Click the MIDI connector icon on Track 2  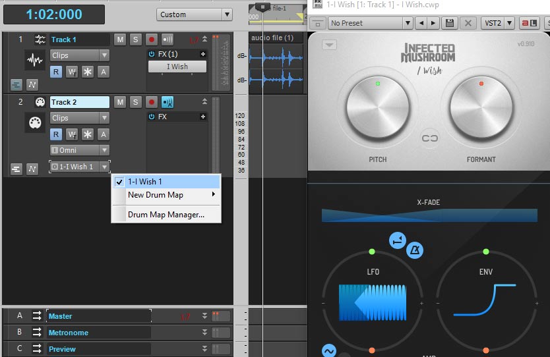[40, 102]
